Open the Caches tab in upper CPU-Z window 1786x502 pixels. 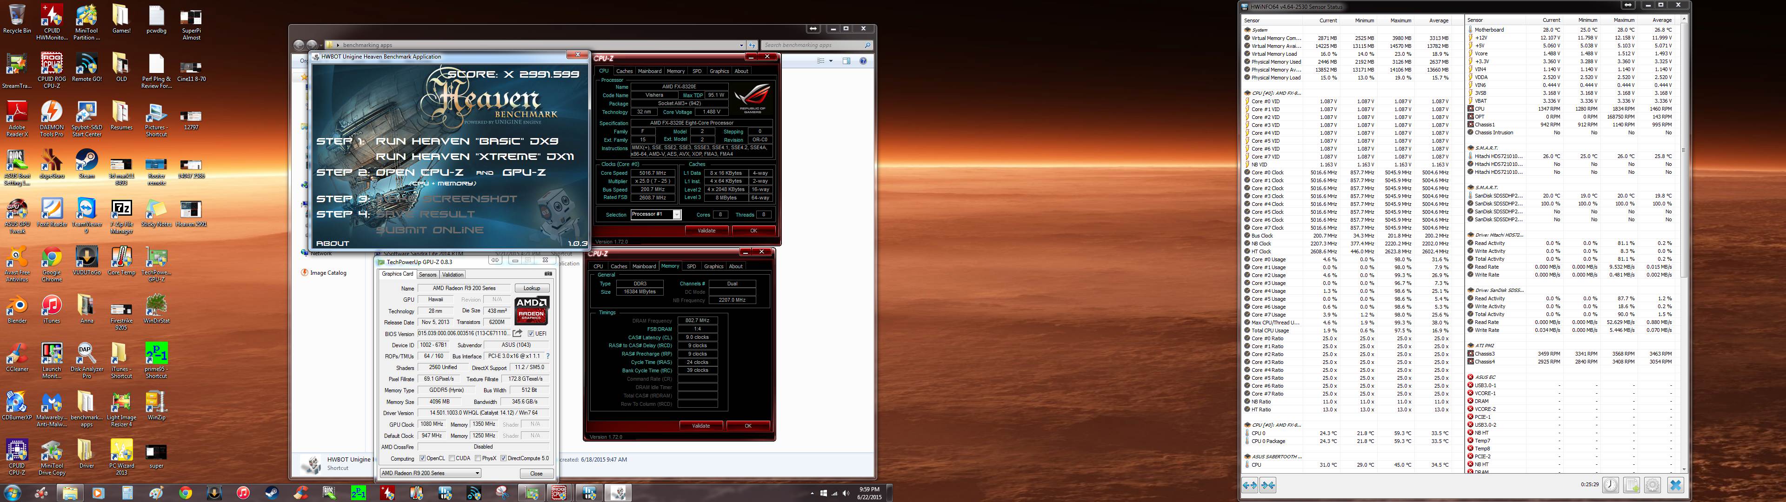[624, 71]
